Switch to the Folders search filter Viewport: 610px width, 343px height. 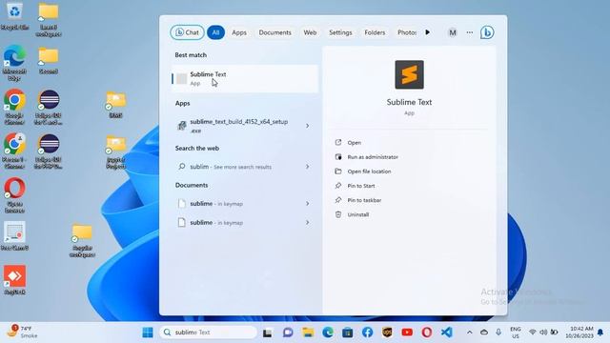[x=375, y=32]
